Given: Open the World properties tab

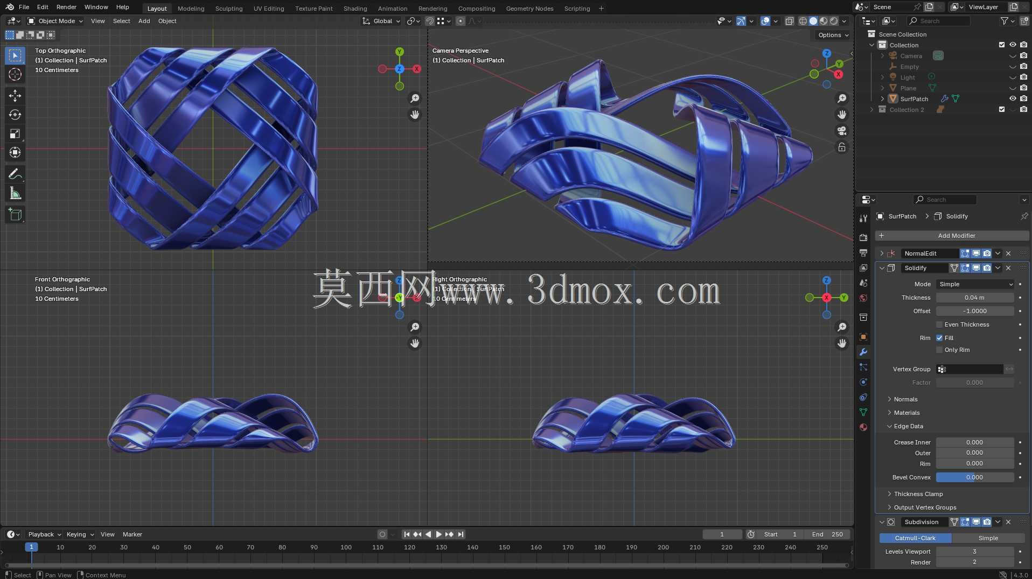Looking at the screenshot, I should point(863,298).
